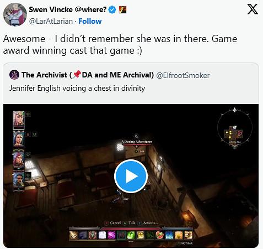
Task: Open the @LarAtLarian handle link
Action: [x=51, y=21]
